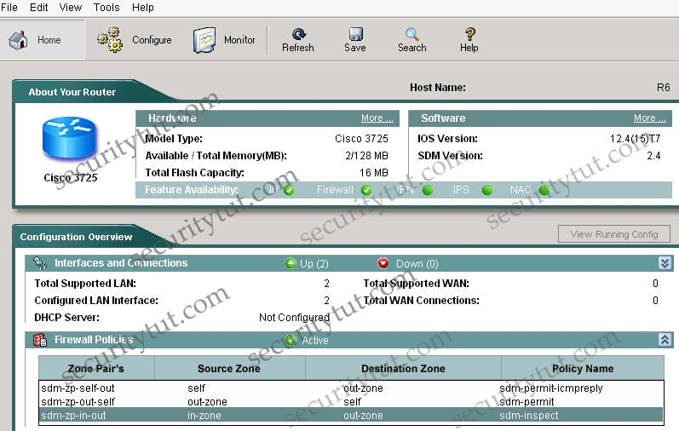Open the Hardware More link
Viewport: 679px width, 431px height.
(377, 118)
